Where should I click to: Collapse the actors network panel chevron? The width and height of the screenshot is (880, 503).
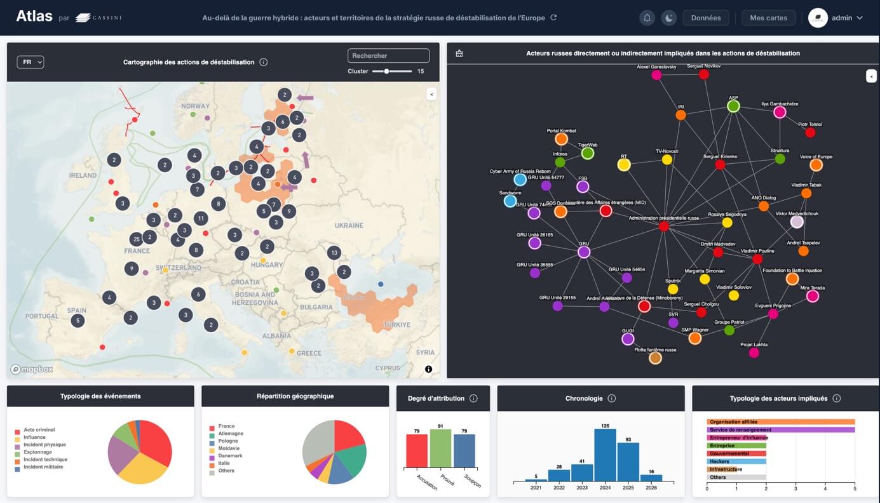pos(871,76)
